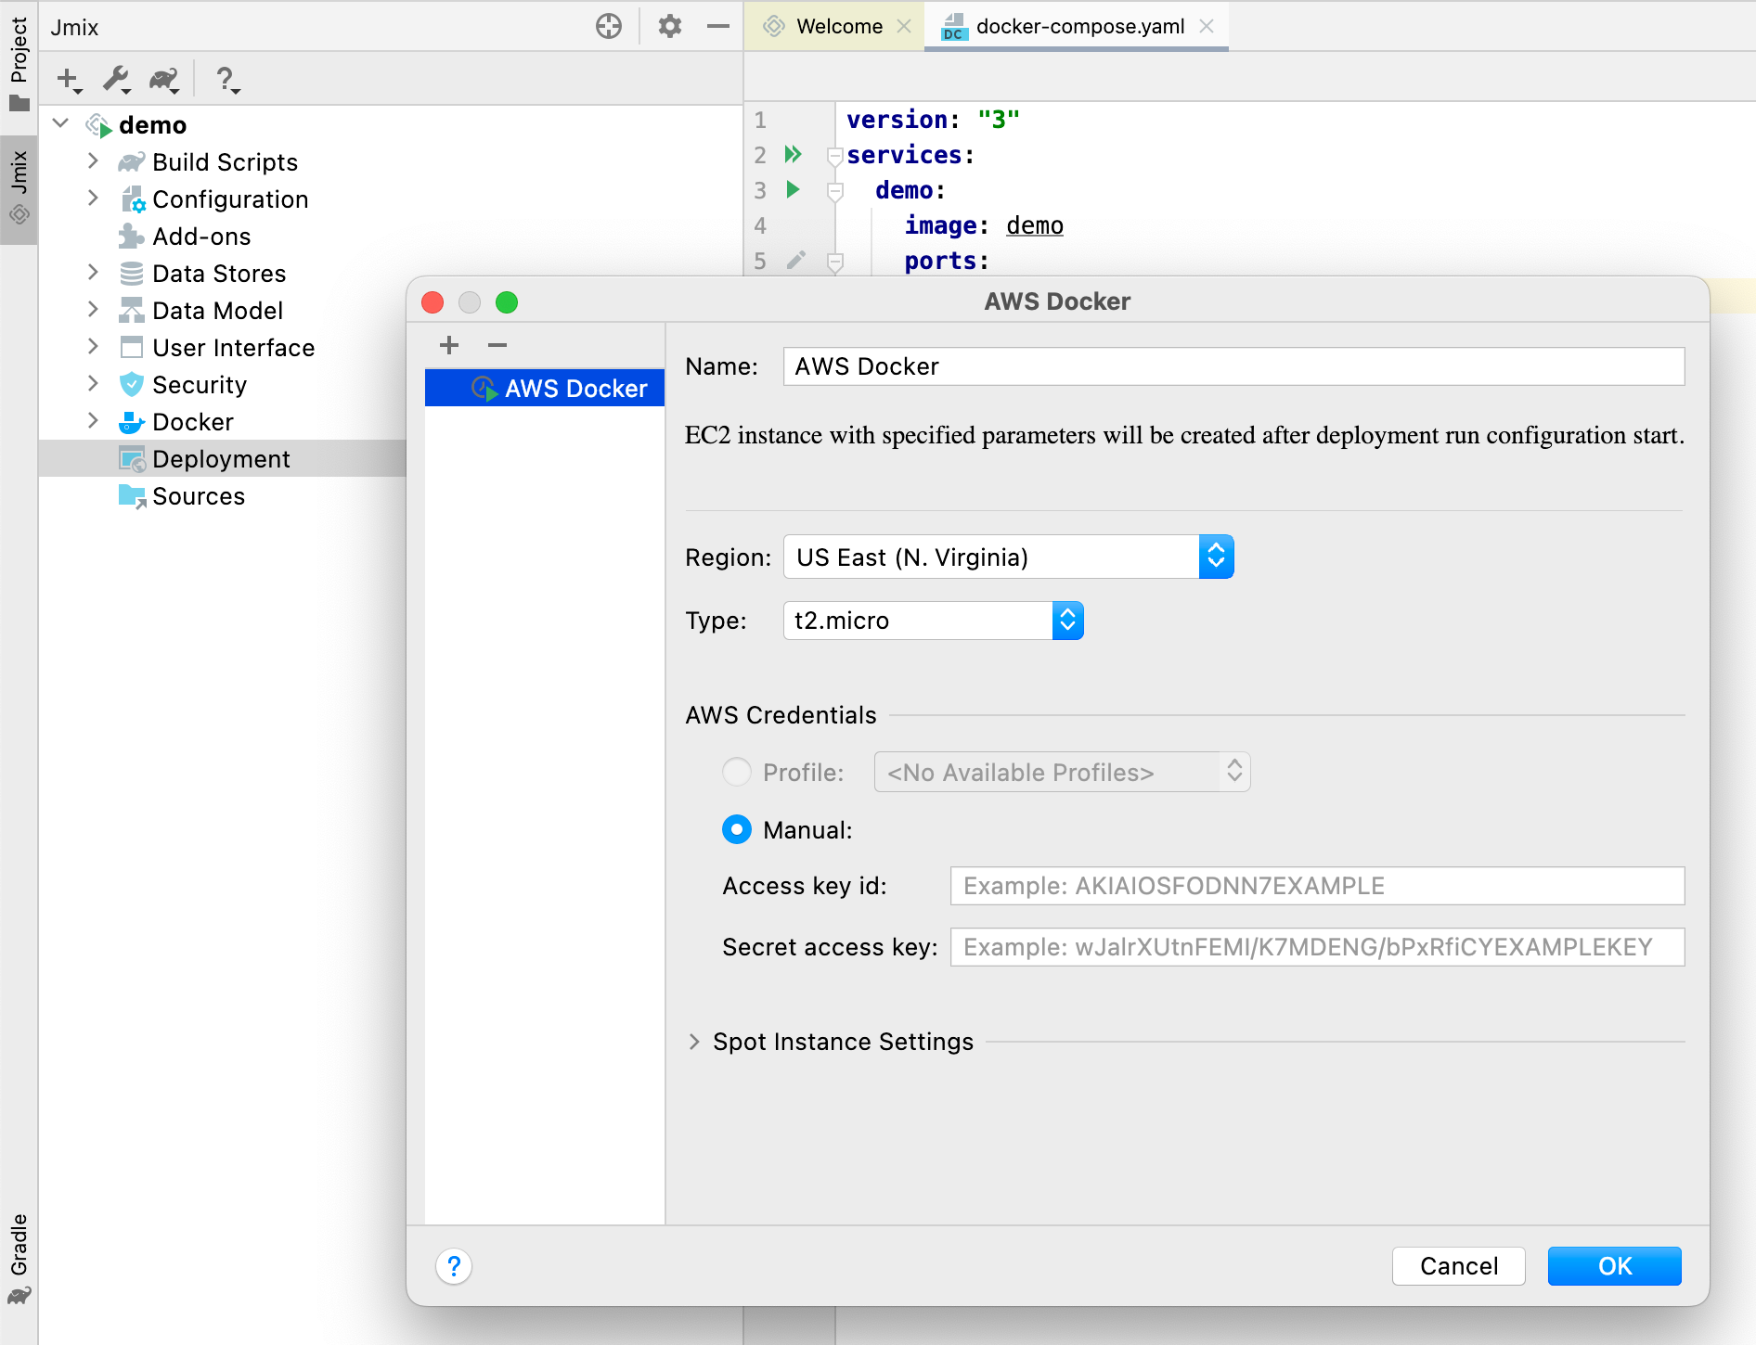Screen dimensions: 1756x1345
Task: Select AWS Docker in the configurations list
Action: pyautogui.click(x=545, y=388)
